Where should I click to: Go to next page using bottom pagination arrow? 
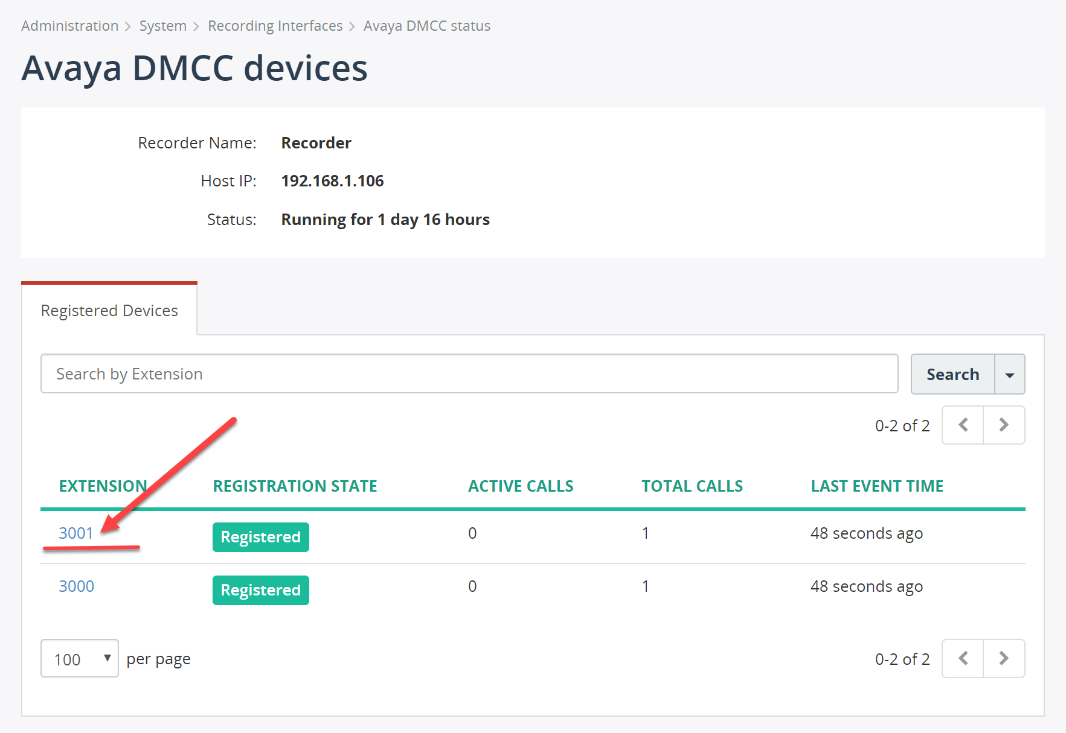pyautogui.click(x=1004, y=658)
